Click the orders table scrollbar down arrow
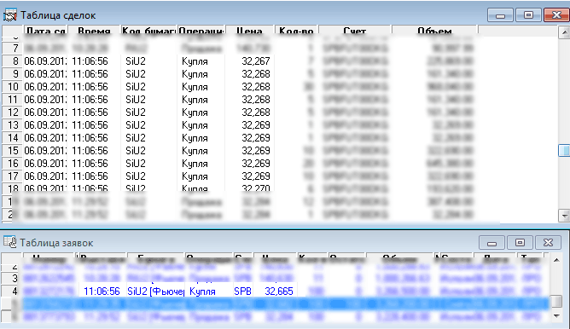Viewport: 570px width, 329px height. pos(556,316)
